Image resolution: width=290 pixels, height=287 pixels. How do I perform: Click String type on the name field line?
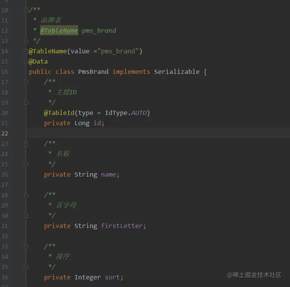86,175
